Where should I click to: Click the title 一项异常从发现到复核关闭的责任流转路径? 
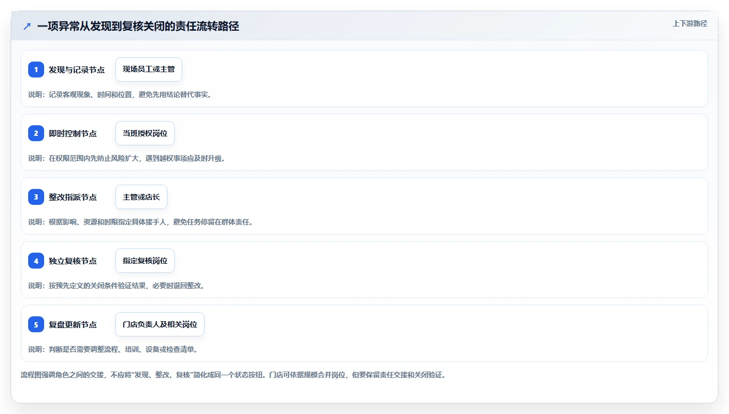(x=138, y=27)
